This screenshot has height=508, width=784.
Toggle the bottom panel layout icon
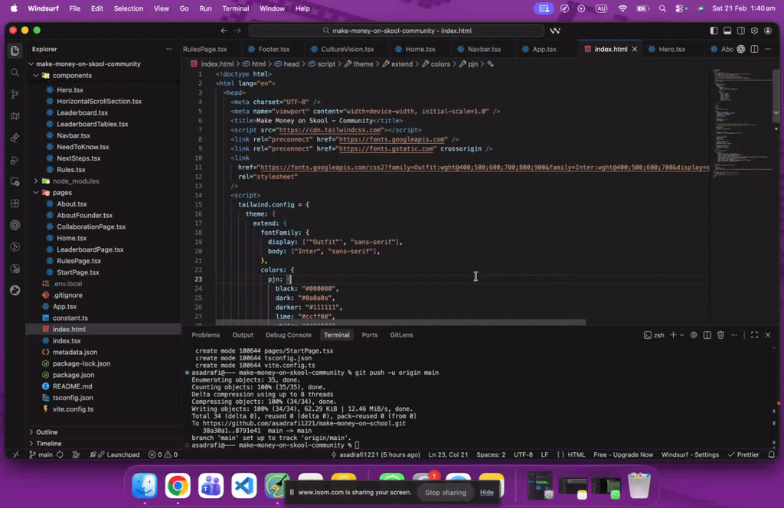coord(727,31)
